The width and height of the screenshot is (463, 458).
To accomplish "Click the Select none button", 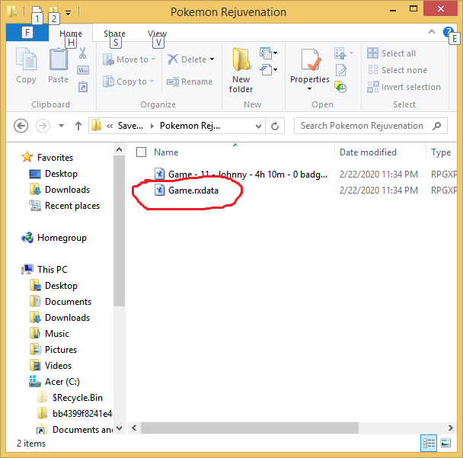I will click(x=398, y=70).
